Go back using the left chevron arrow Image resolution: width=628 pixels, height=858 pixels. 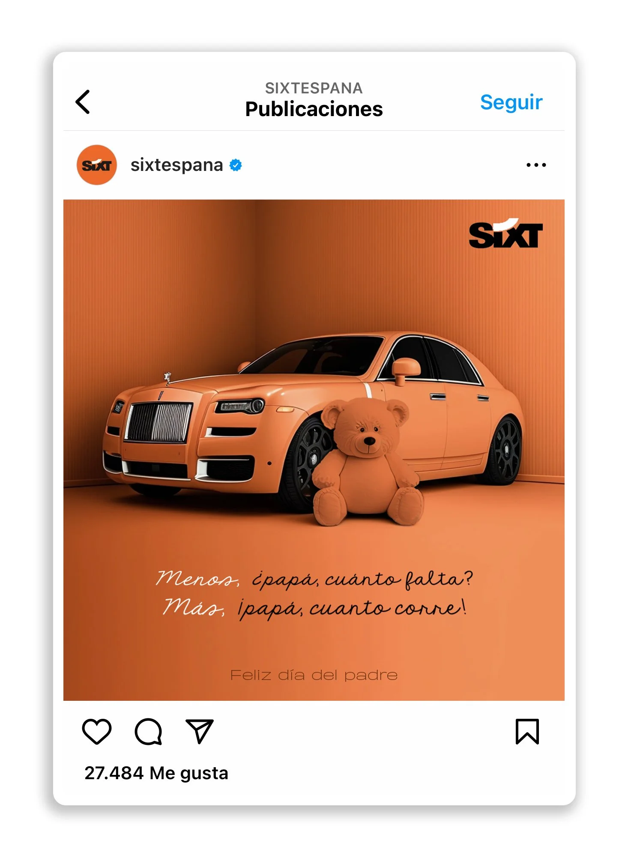(x=83, y=102)
